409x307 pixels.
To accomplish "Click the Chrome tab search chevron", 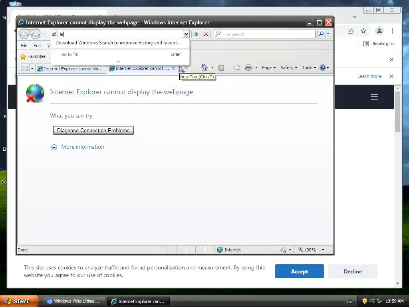I will coord(355,17).
